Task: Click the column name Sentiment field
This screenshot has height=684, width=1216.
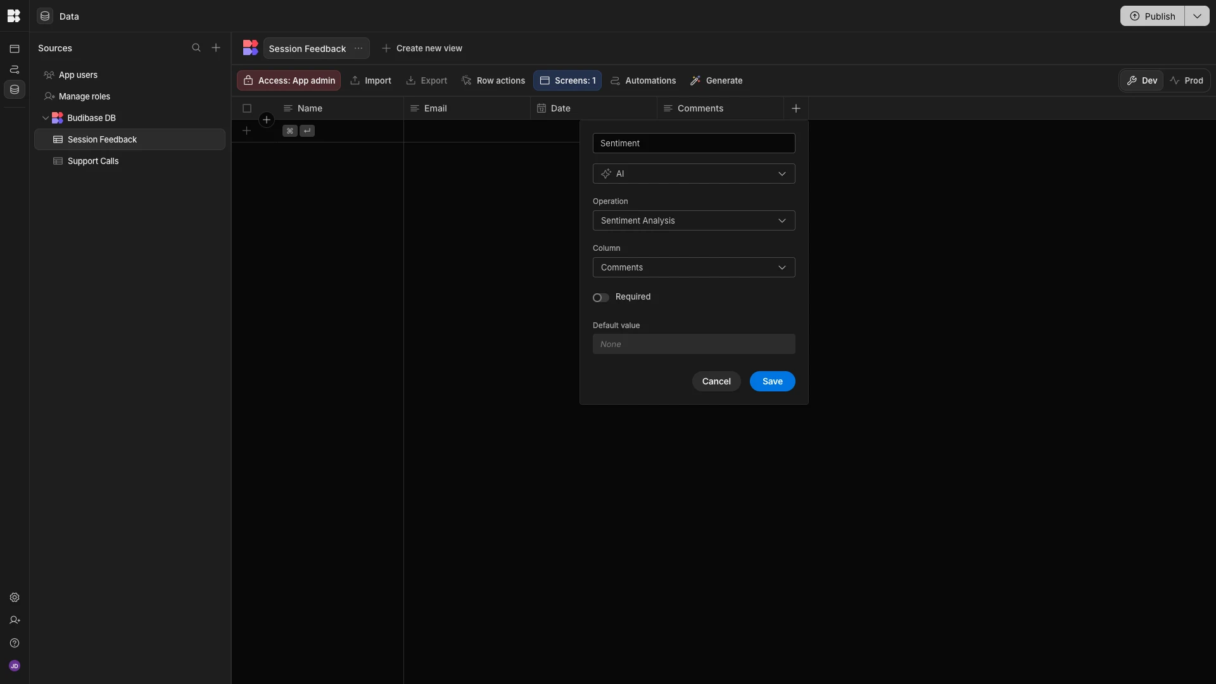Action: [x=693, y=143]
